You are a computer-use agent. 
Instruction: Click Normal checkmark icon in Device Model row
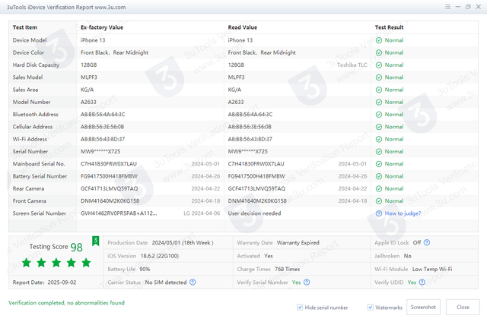pyautogui.click(x=379, y=40)
